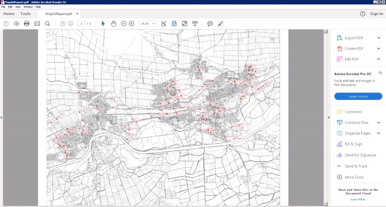The image size is (386, 207).
Task: Open Find text magnifier icon
Action: (x=47, y=24)
